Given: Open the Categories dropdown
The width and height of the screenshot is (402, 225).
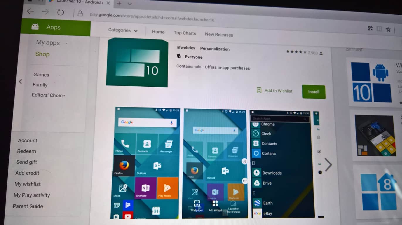Looking at the screenshot, I should (123, 30).
